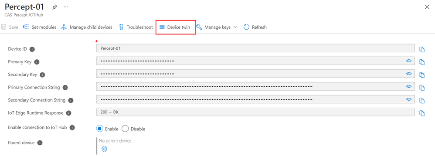Copy the IoT Edge Runtime Response

422,113
